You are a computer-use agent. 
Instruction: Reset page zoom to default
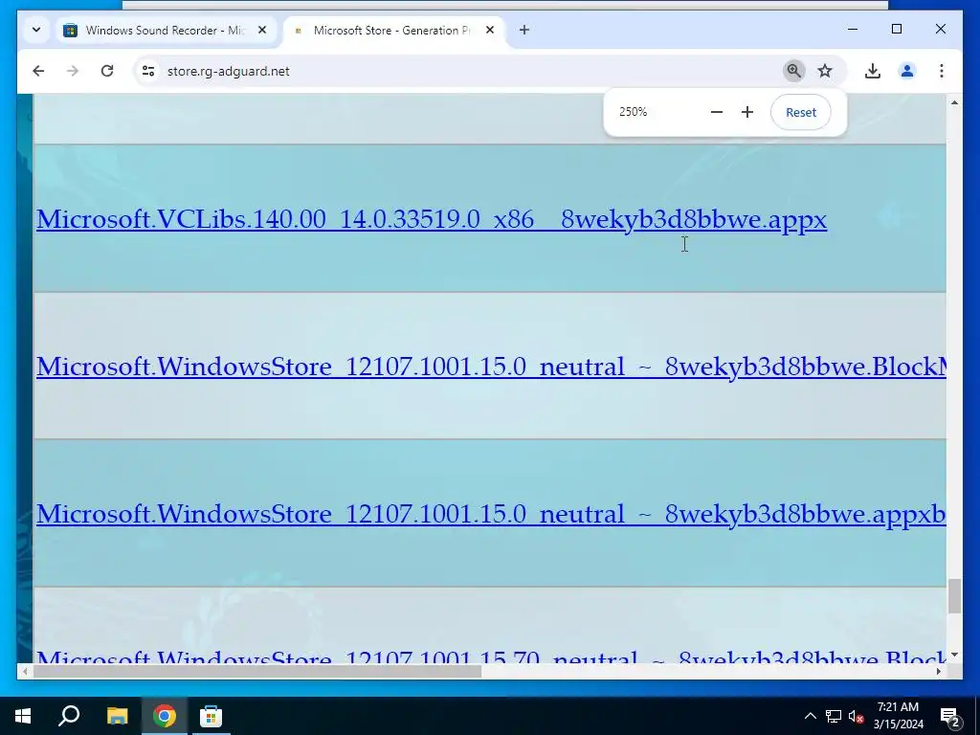pyautogui.click(x=801, y=113)
